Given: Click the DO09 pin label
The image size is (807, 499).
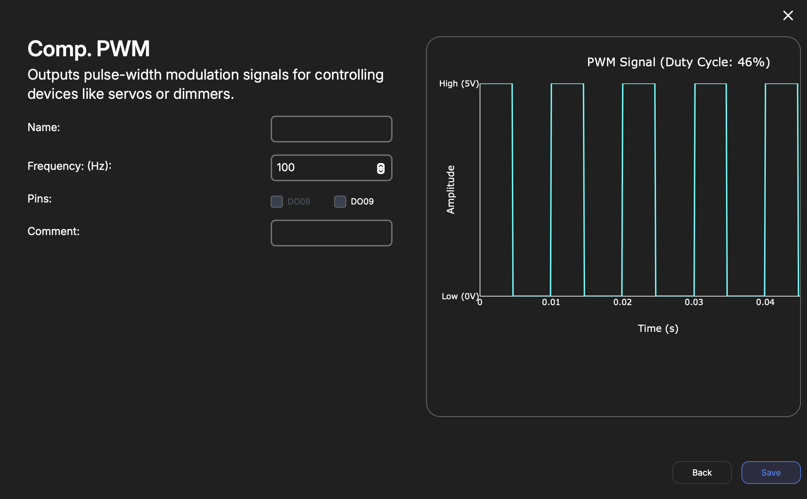Looking at the screenshot, I should (362, 201).
